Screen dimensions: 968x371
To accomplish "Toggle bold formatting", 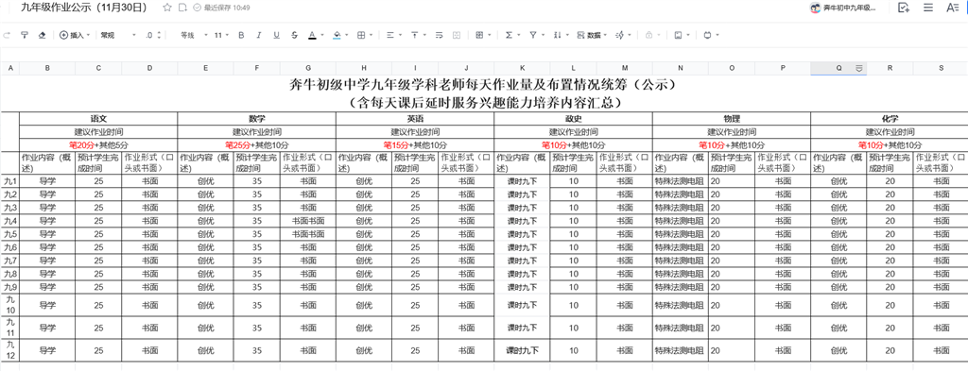I will (241, 35).
